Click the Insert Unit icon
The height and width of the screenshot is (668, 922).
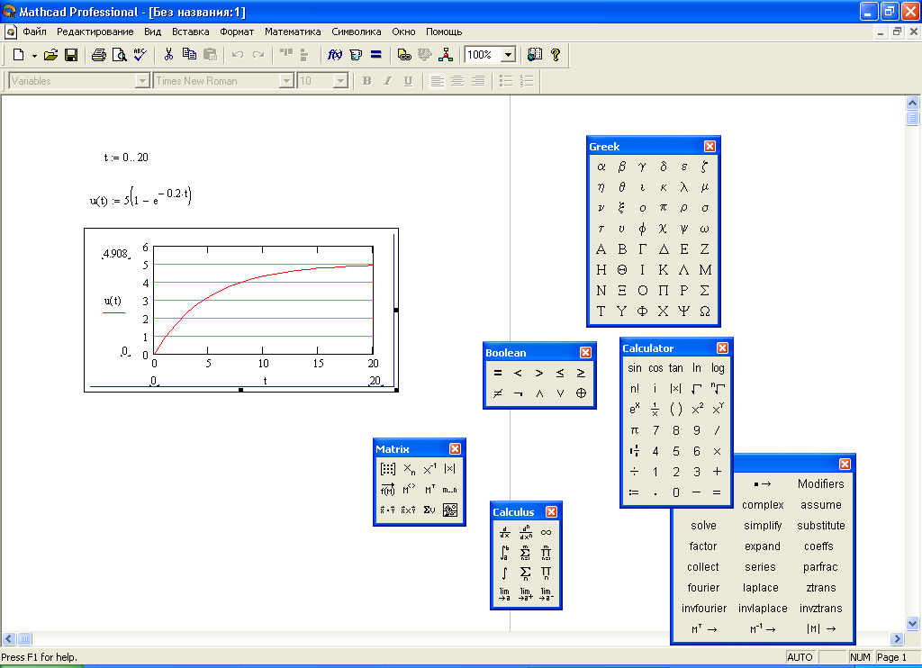[x=356, y=55]
